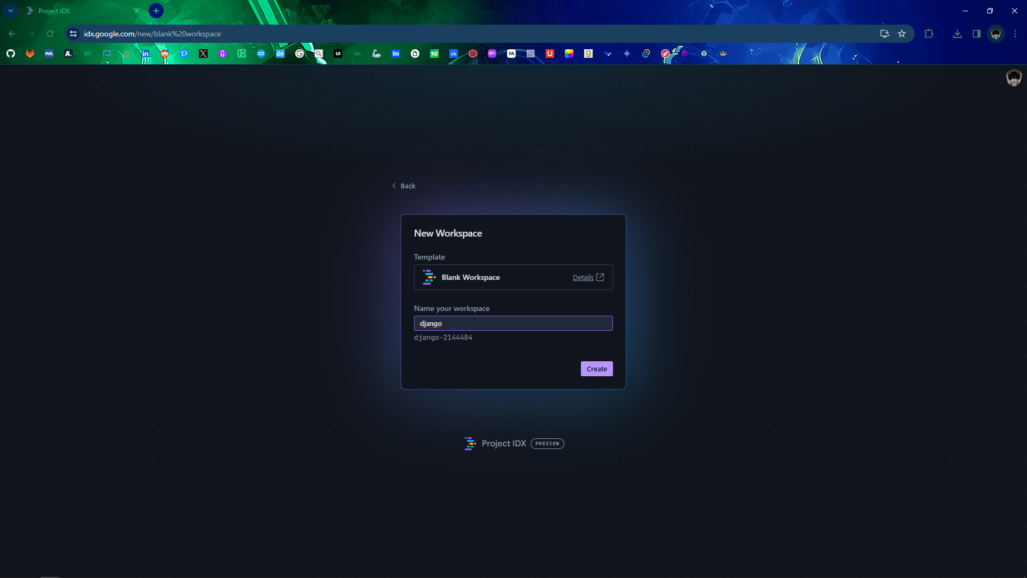
Task: Click the address bar URL
Action: 152,34
